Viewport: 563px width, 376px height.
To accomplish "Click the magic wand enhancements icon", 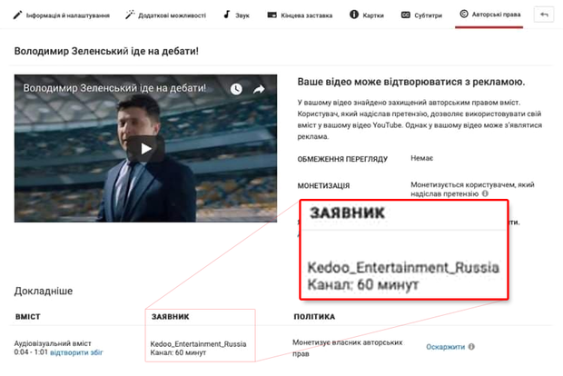I will 130,15.
